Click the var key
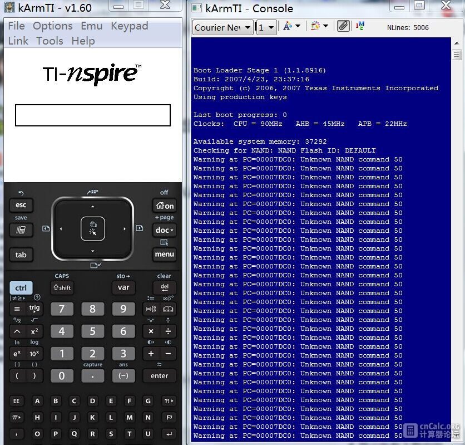 tap(123, 287)
